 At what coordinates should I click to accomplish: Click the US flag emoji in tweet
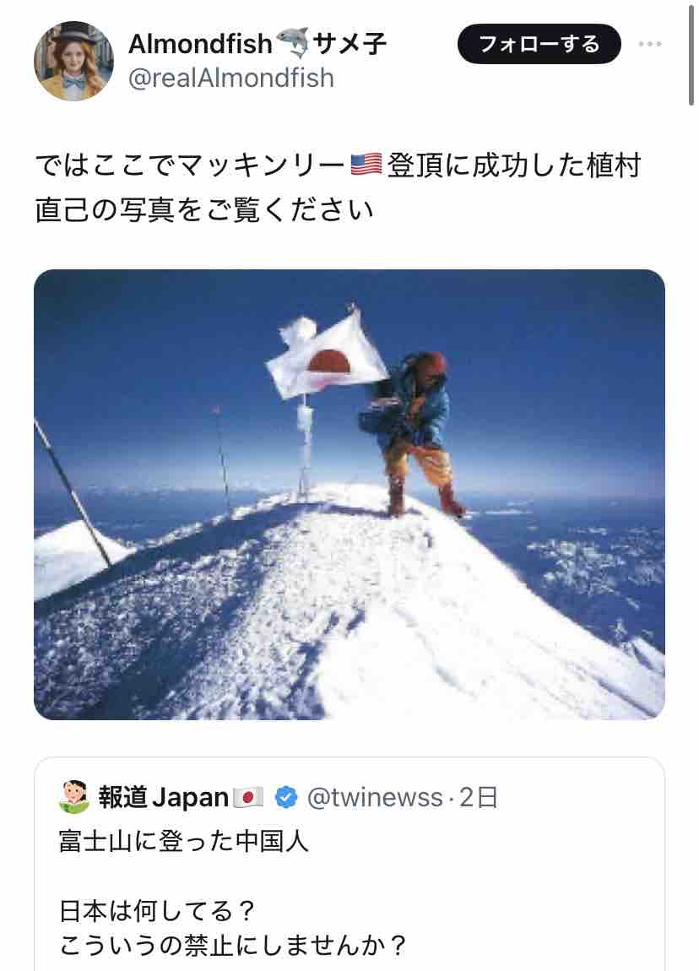pyautogui.click(x=366, y=165)
